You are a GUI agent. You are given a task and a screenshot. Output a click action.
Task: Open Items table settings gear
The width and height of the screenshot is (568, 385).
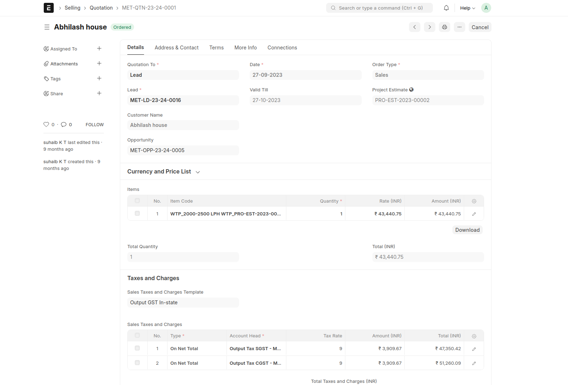pyautogui.click(x=474, y=201)
